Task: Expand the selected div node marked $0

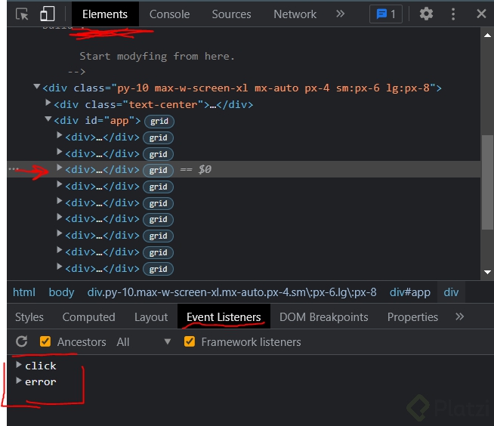Action: [x=59, y=168]
